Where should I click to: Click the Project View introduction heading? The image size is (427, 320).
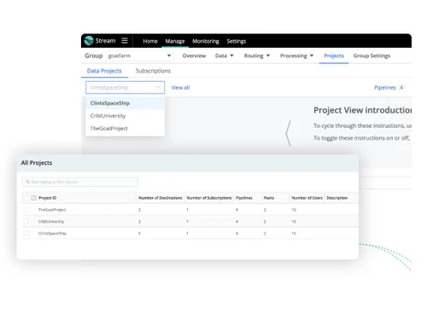(x=362, y=110)
